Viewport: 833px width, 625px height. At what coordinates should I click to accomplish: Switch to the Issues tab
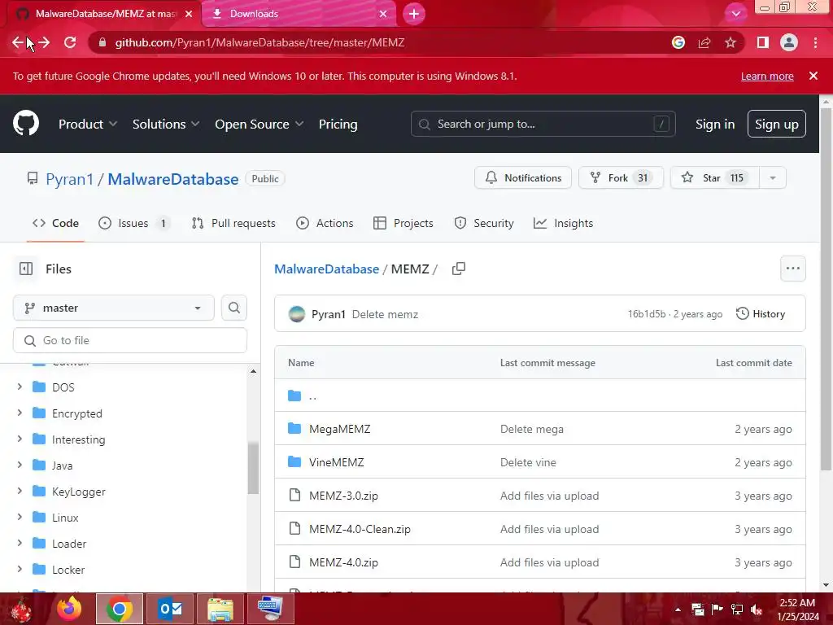[x=134, y=223]
